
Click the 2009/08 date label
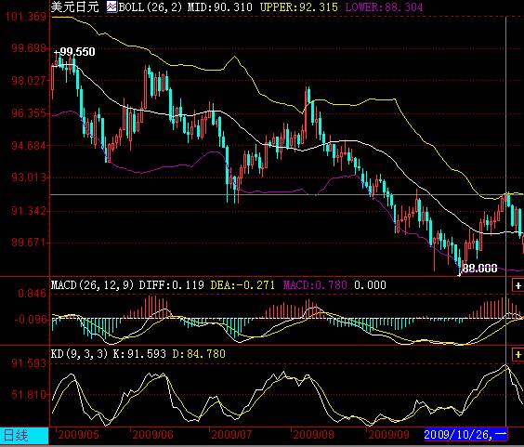[x=313, y=435]
